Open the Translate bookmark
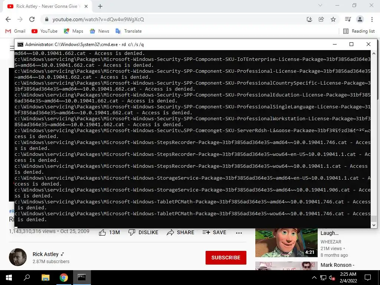Screen dimensions: 380x285 pos(129,31)
